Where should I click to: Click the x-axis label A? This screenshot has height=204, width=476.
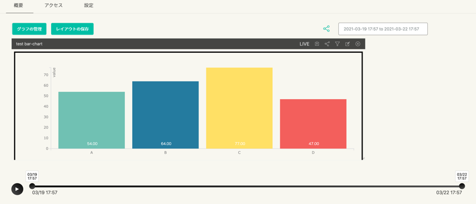tap(91, 153)
